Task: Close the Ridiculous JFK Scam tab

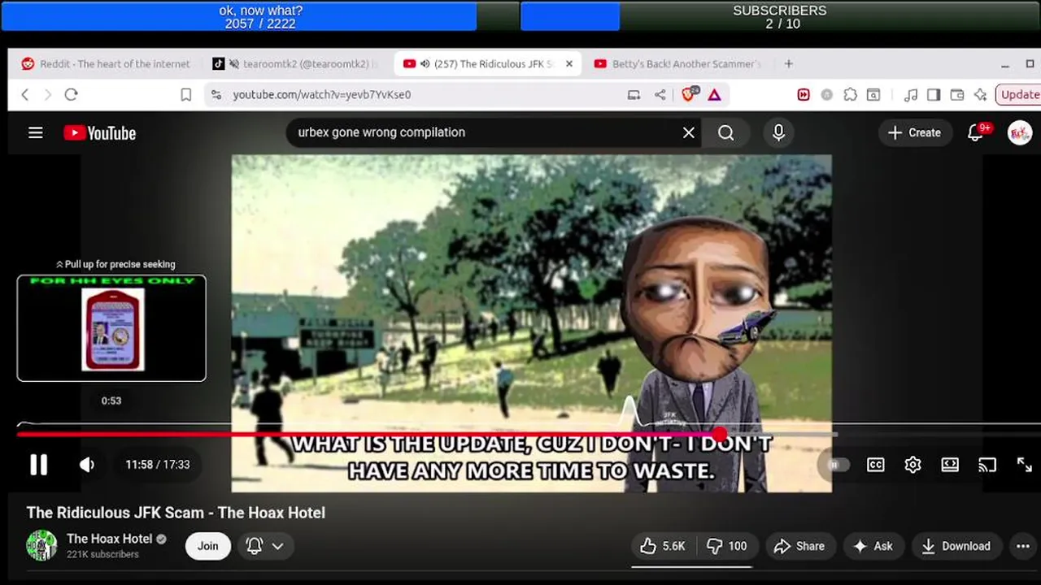Action: 569,64
